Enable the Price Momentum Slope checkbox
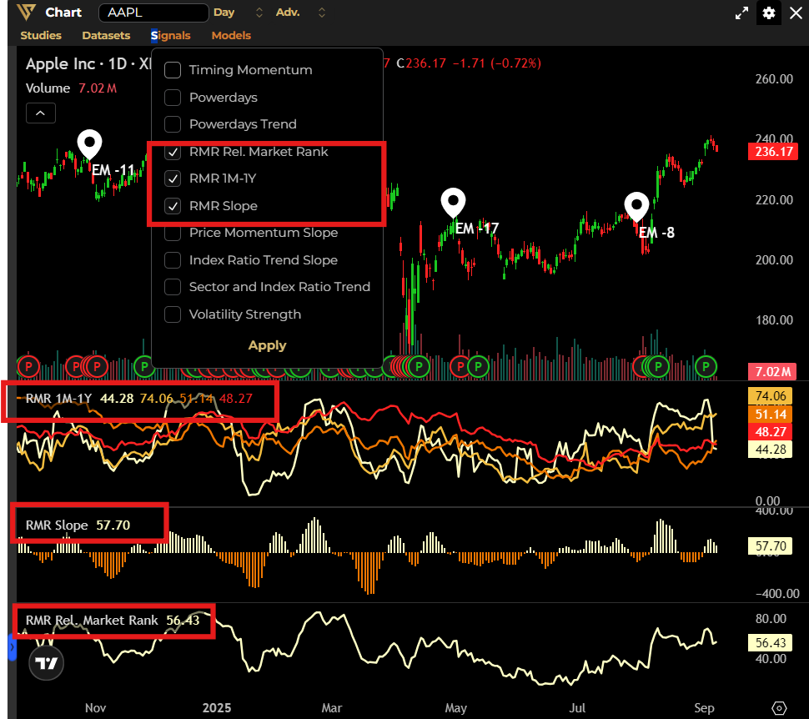 point(173,233)
